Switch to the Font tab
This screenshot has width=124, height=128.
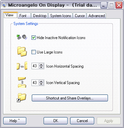click(x=24, y=16)
